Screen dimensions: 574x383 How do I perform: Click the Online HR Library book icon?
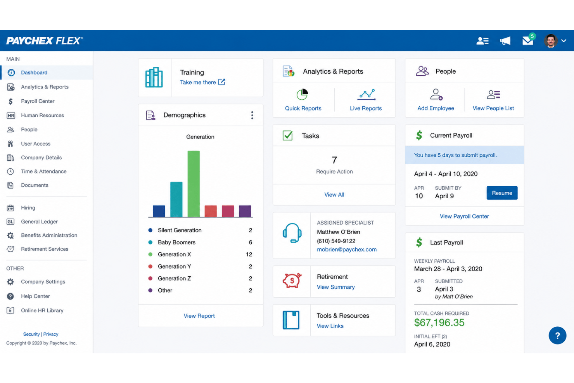click(10, 310)
